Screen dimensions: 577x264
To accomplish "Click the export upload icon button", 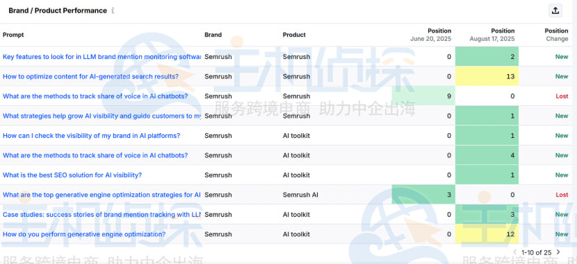I will point(555,10).
